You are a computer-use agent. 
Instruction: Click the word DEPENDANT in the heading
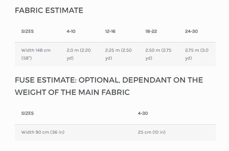tap(147, 80)
